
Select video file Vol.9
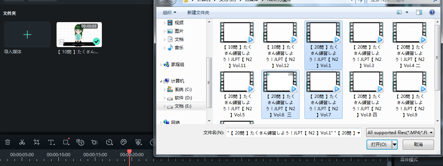pos(410,94)
